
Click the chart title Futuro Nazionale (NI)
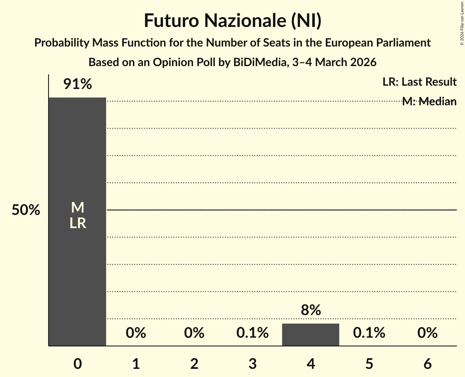click(232, 21)
